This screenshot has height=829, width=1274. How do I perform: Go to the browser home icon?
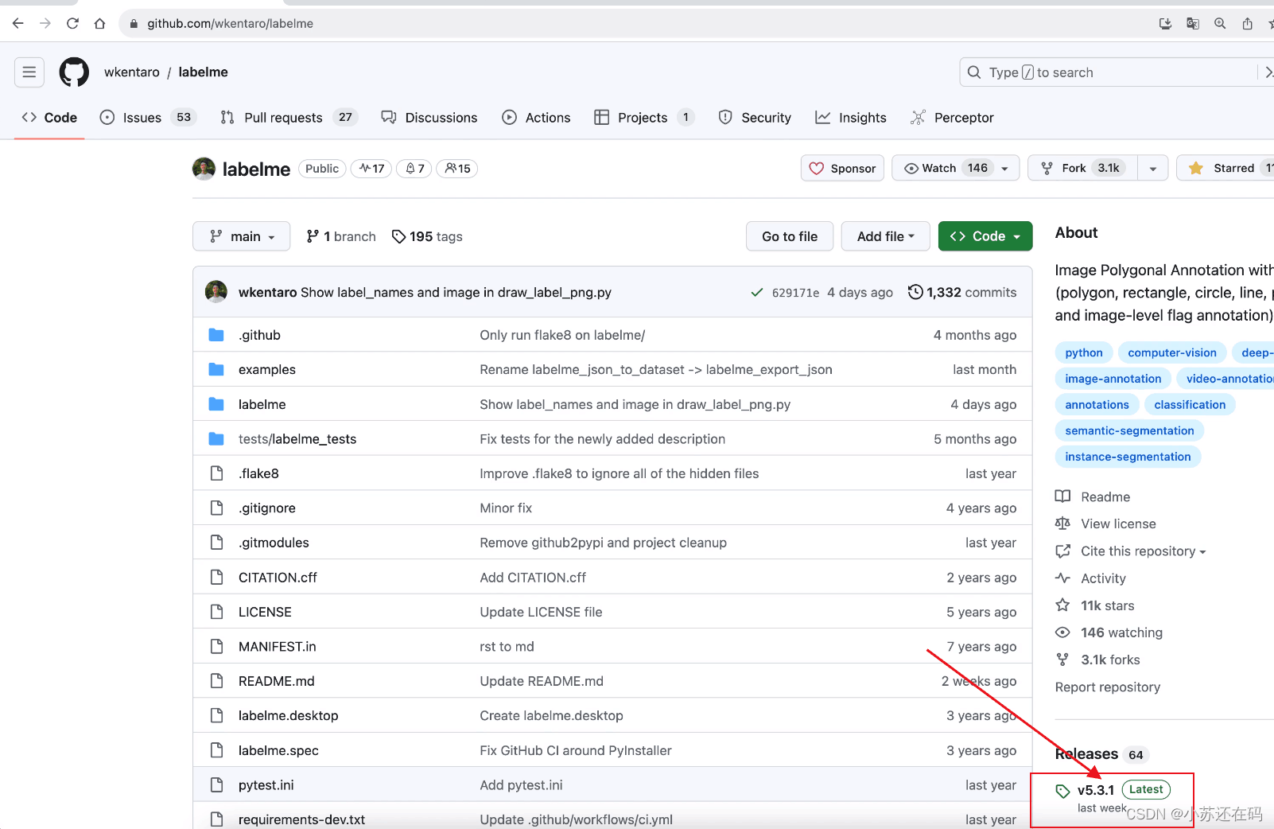coord(99,24)
